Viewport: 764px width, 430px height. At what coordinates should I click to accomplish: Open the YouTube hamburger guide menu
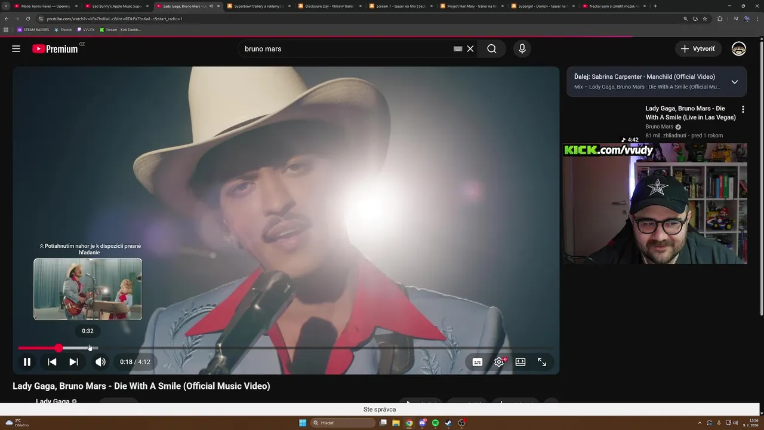16,49
